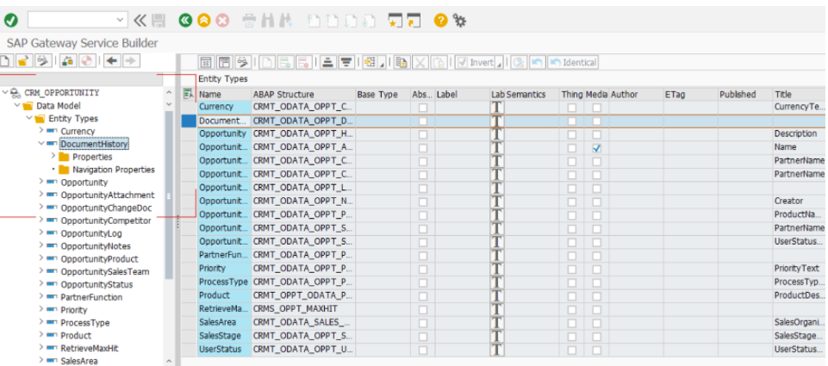The width and height of the screenshot is (828, 366).
Task: Toggle Abstract checkbox in the SalesArea row
Action: (423, 323)
